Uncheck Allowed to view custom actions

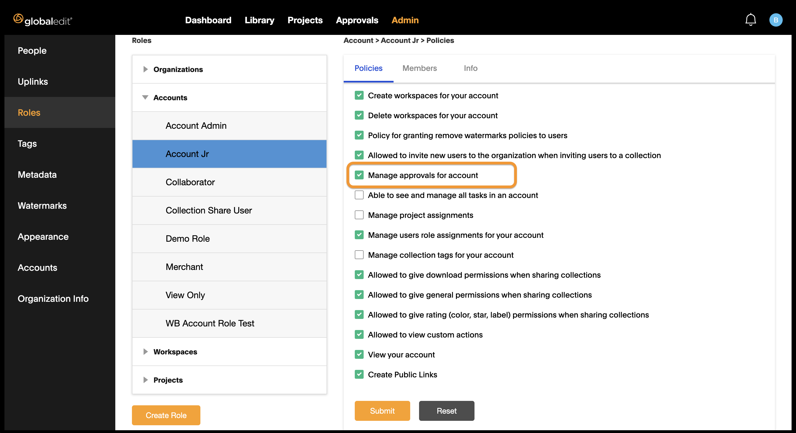pos(359,334)
